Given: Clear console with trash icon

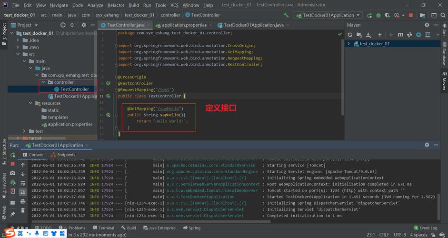Looking at the screenshot, I should (23, 211).
